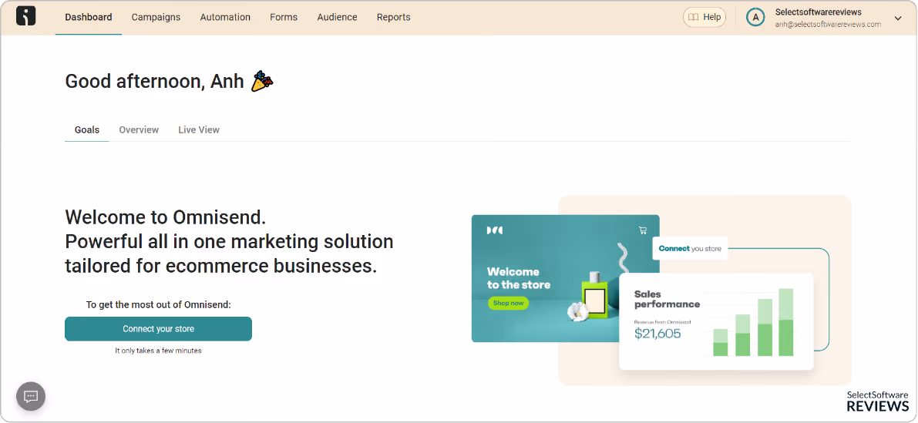Click the Connect your store button
The height and width of the screenshot is (423, 918).
tap(158, 329)
